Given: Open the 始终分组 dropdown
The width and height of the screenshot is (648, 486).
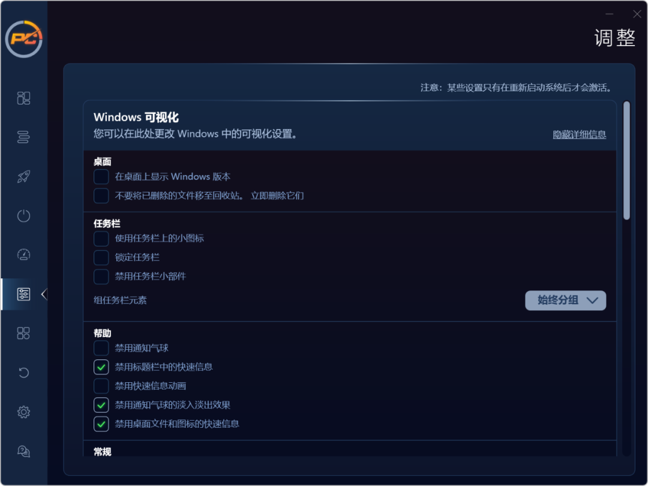Looking at the screenshot, I should pyautogui.click(x=565, y=301).
